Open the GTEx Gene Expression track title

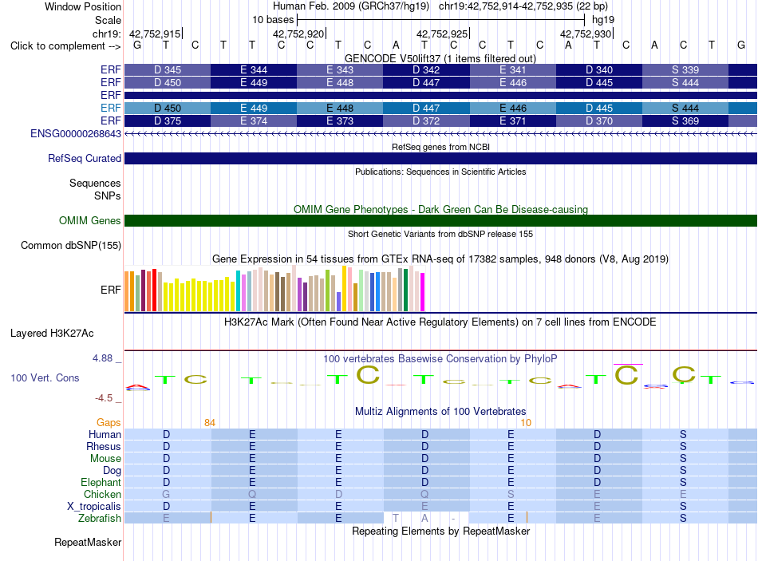(440, 259)
